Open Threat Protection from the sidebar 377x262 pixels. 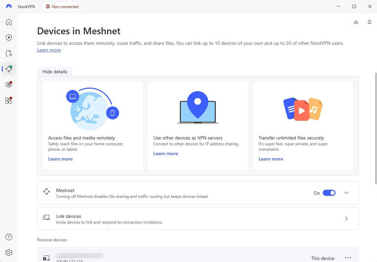tap(8, 84)
